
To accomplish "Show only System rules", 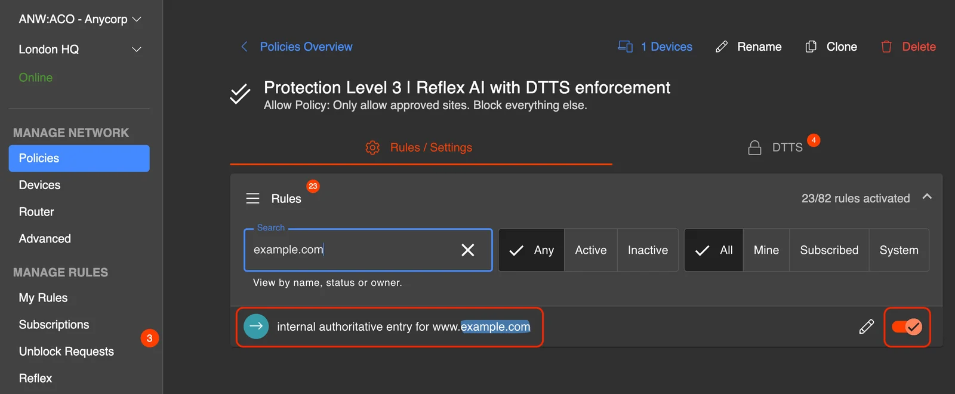I will pos(899,250).
